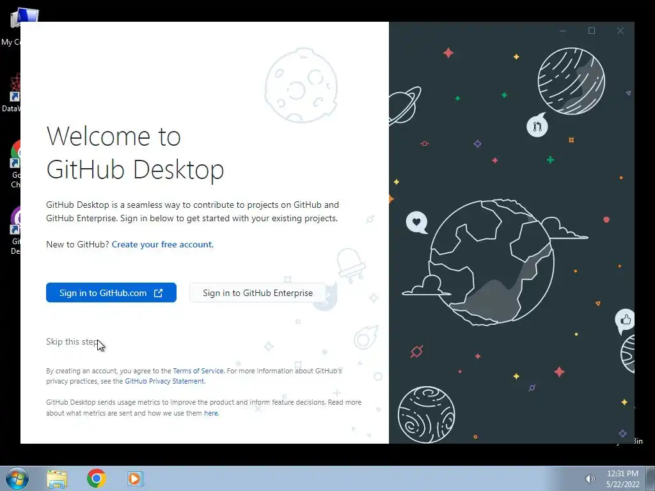Click the taskbar clock showing 12:31 PM
The width and height of the screenshot is (655, 491).
622,479
